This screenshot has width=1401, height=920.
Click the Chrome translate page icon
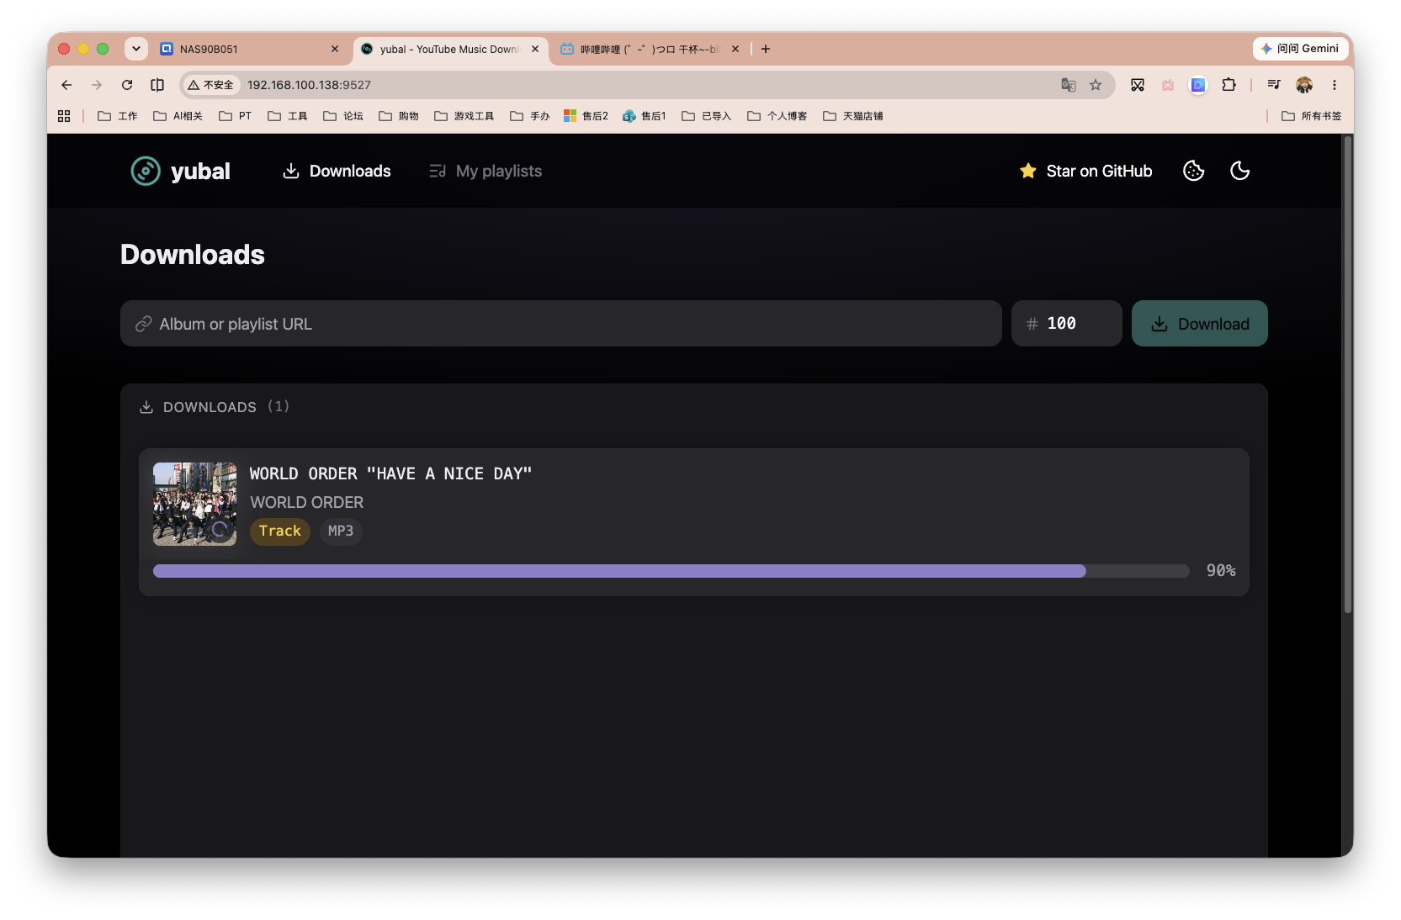[1068, 85]
